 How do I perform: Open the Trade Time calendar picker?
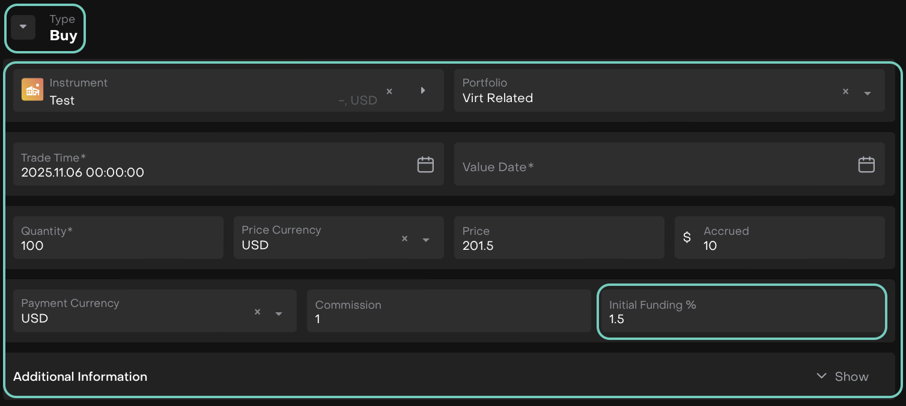(425, 165)
